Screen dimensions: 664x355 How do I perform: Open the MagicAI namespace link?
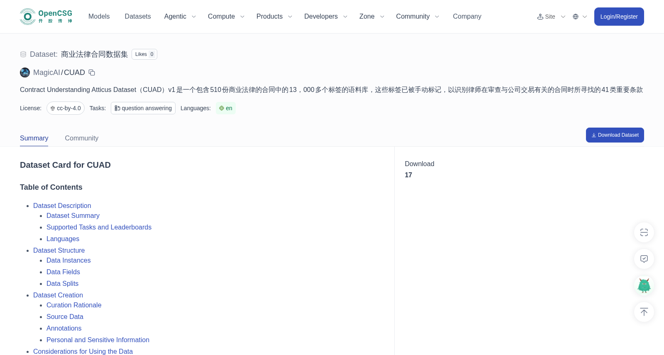46,72
